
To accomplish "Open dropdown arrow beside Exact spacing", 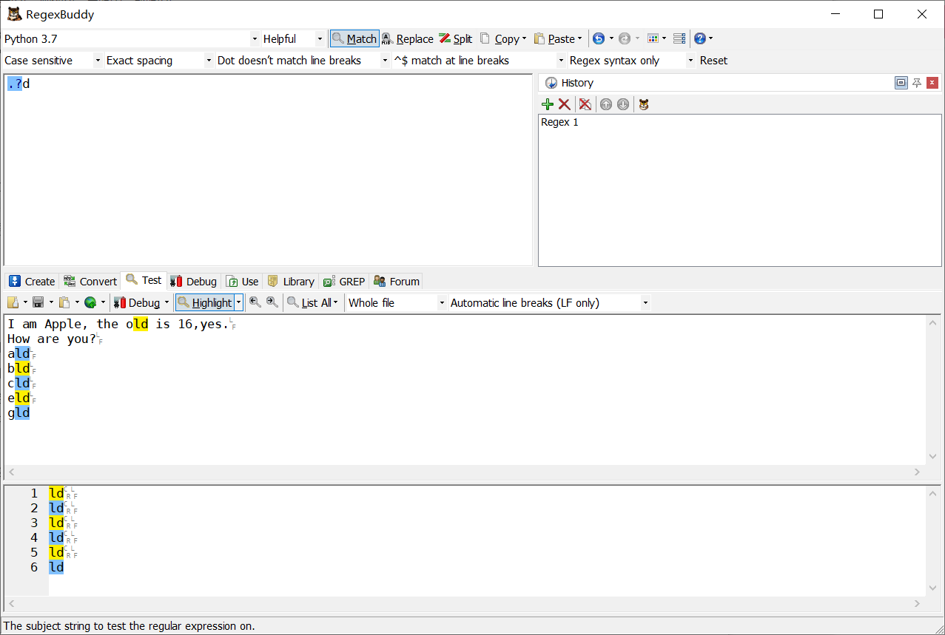I will click(209, 61).
